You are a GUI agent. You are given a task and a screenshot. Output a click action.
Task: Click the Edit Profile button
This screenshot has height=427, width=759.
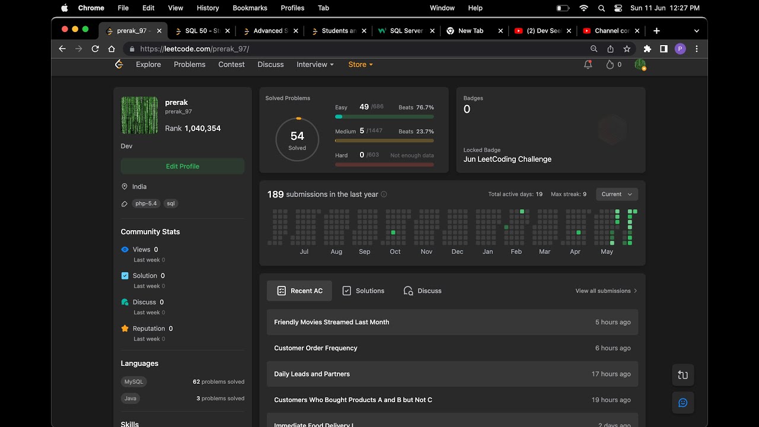pos(183,166)
